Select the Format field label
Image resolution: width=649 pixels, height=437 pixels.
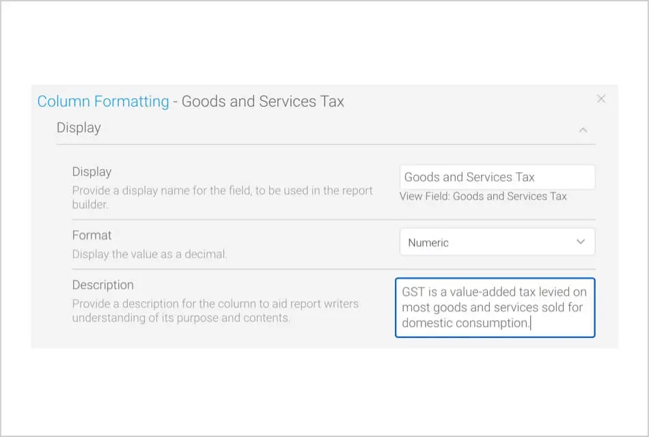[x=92, y=235]
